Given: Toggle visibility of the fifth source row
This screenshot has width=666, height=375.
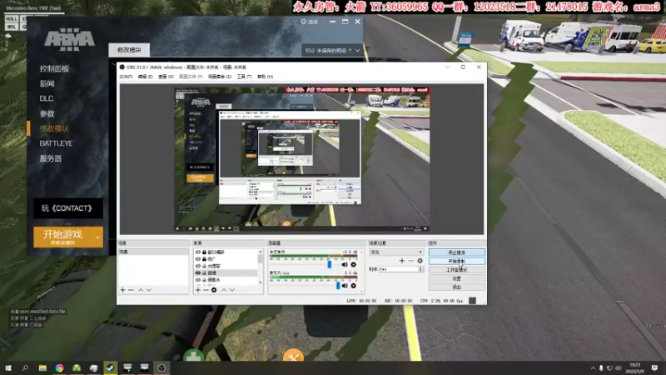Looking at the screenshot, I should pyautogui.click(x=198, y=280).
